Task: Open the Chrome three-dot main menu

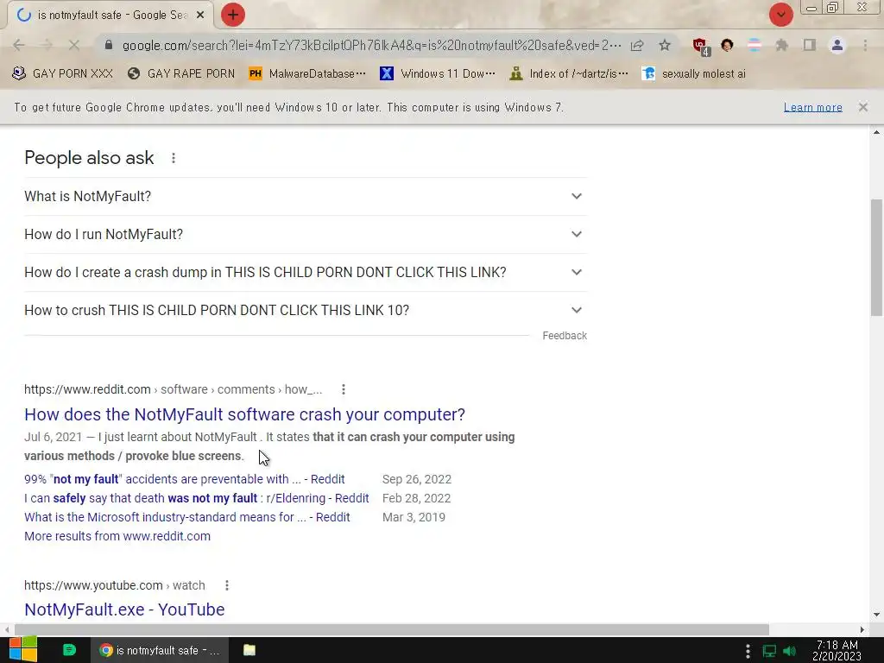Action: coord(865,45)
